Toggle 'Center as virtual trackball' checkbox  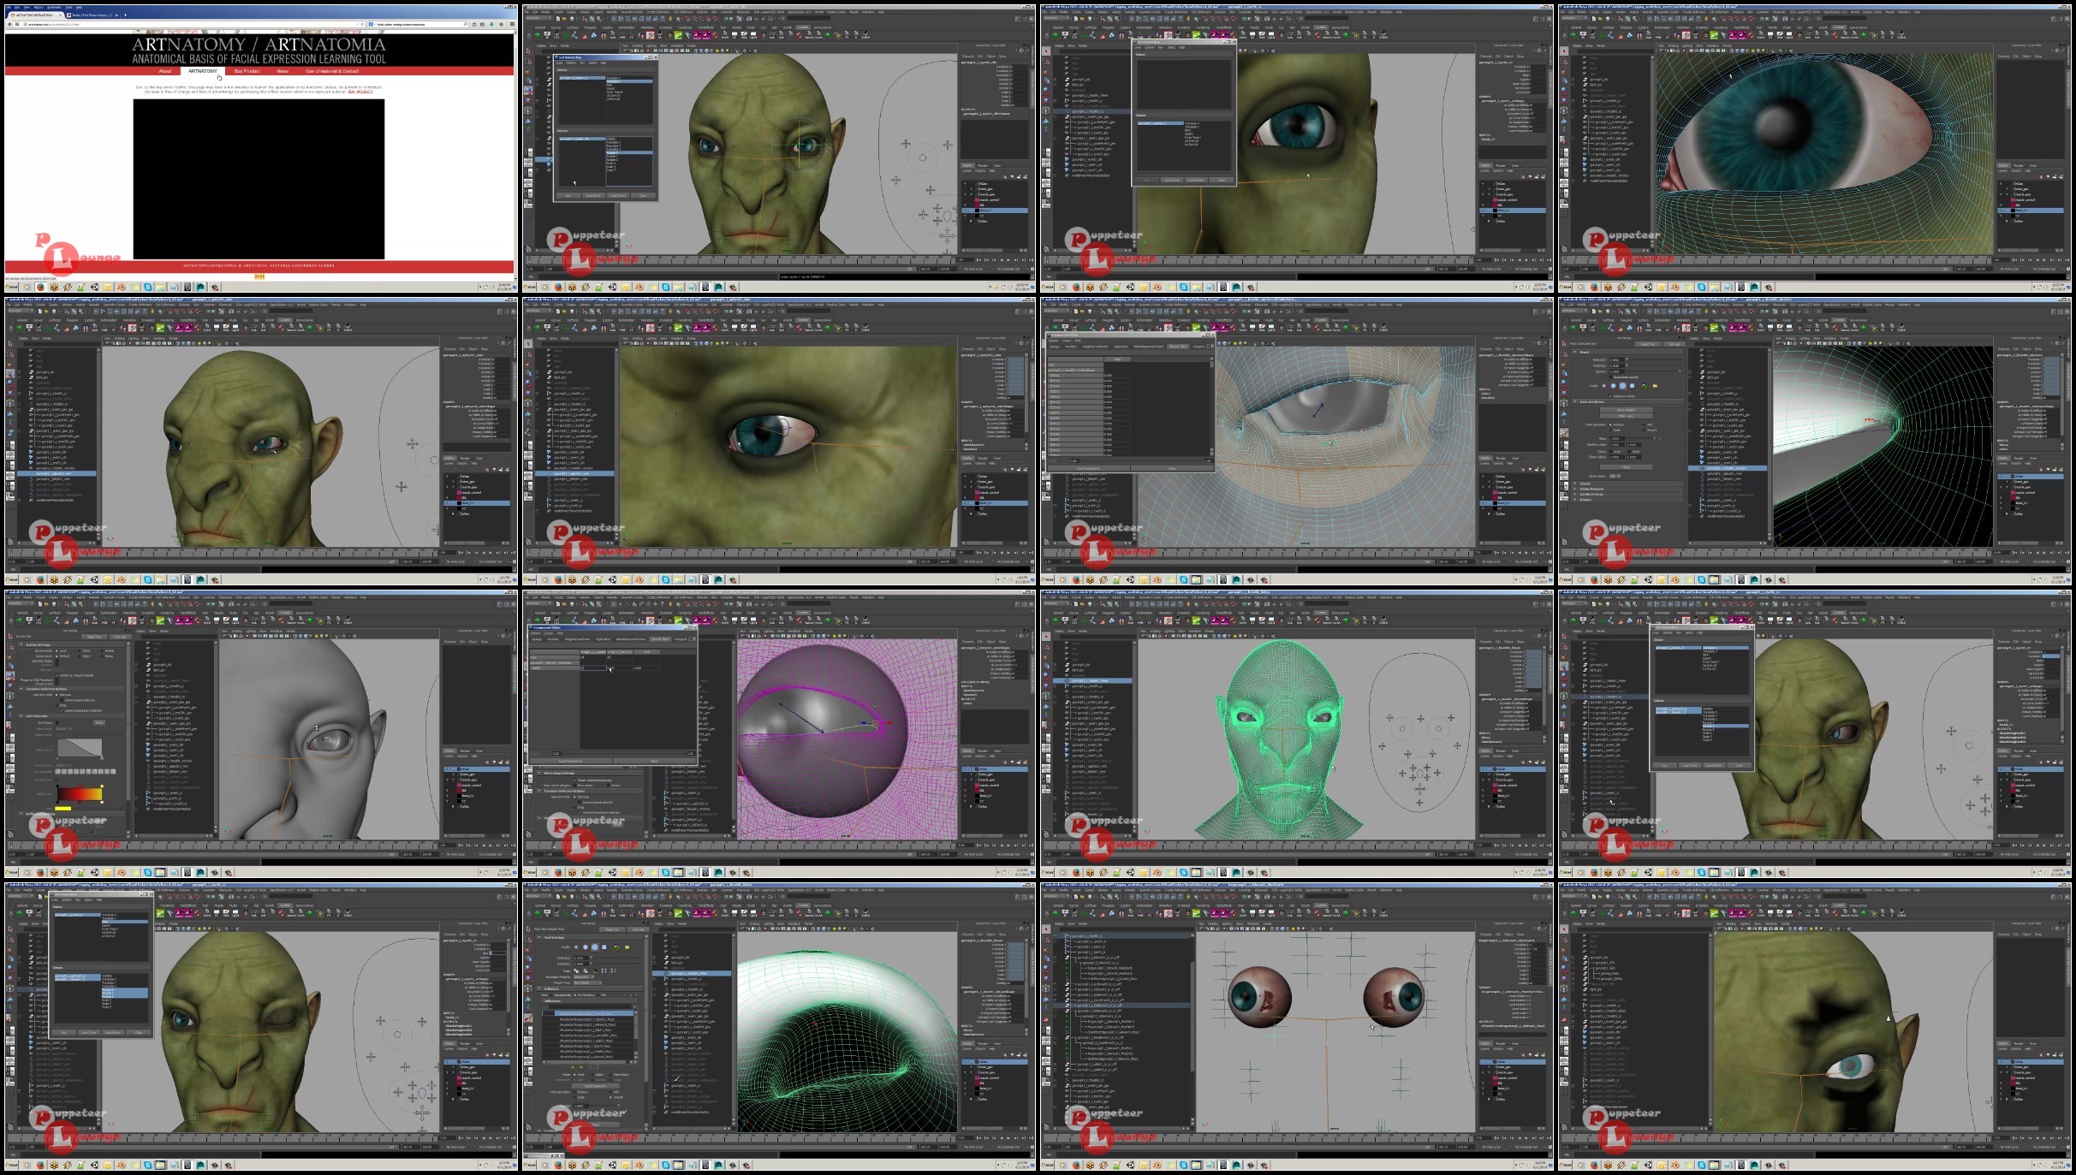(x=57, y=675)
